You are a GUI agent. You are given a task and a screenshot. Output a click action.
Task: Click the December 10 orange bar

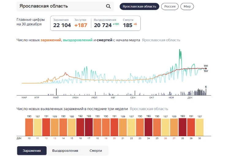click(29, 127)
